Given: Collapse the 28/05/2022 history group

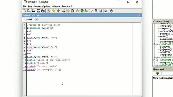Looking at the screenshot, I should tap(154, 44).
